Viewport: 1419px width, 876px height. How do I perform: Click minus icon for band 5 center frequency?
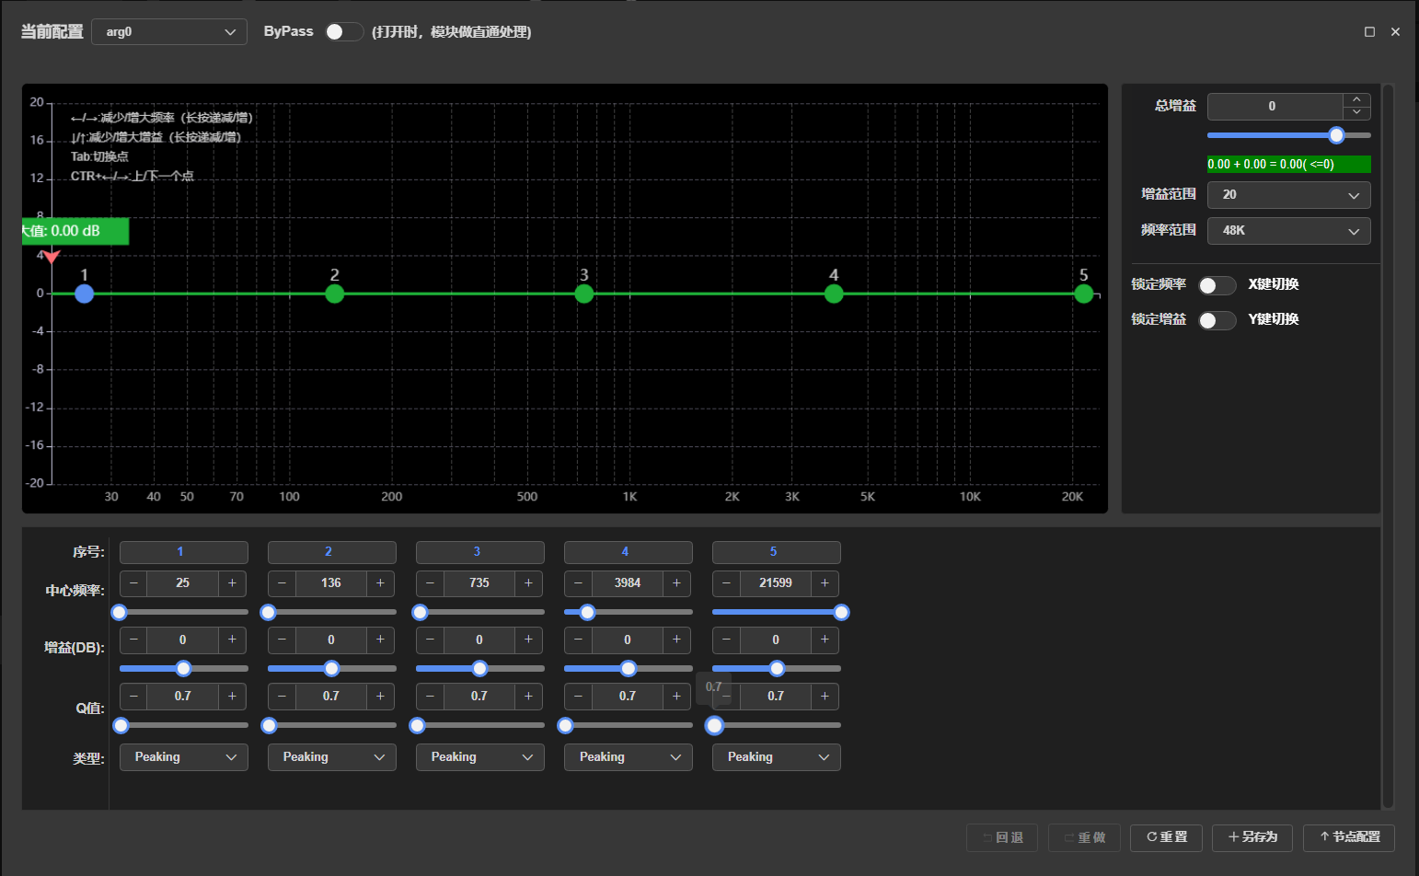pyautogui.click(x=726, y=583)
